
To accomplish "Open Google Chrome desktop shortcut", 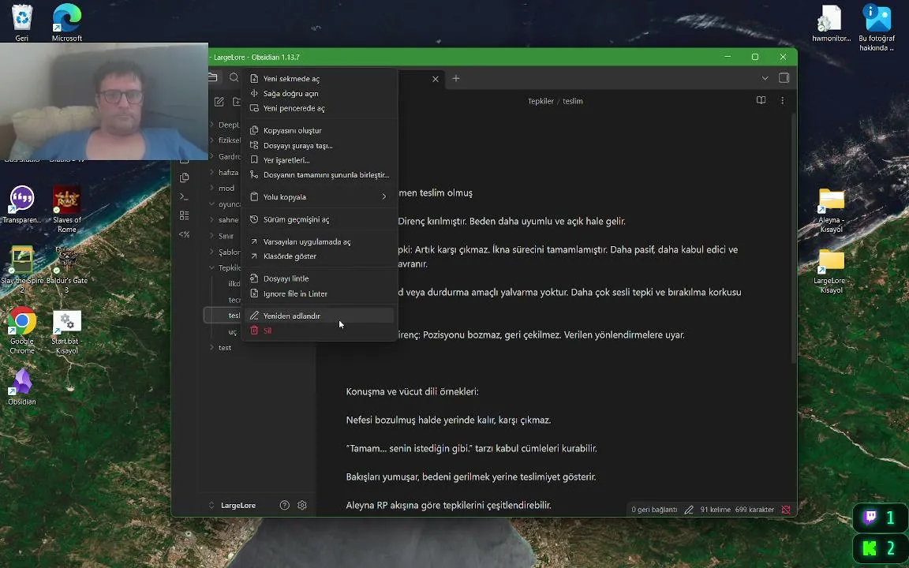I will click(x=22, y=330).
